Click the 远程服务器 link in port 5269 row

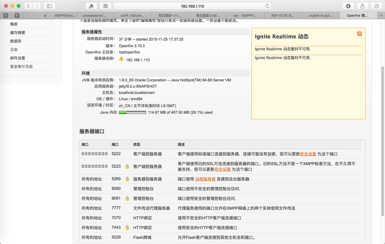pos(205,179)
